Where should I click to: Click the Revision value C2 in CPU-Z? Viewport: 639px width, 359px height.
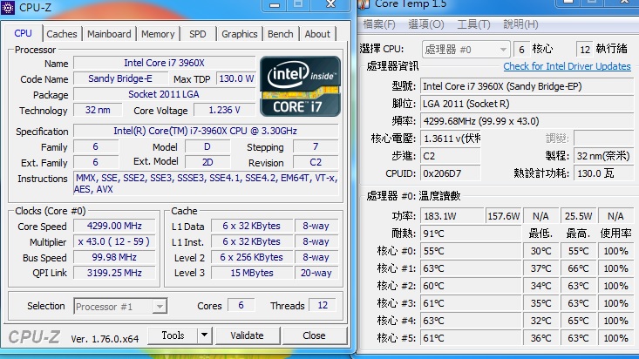click(316, 162)
